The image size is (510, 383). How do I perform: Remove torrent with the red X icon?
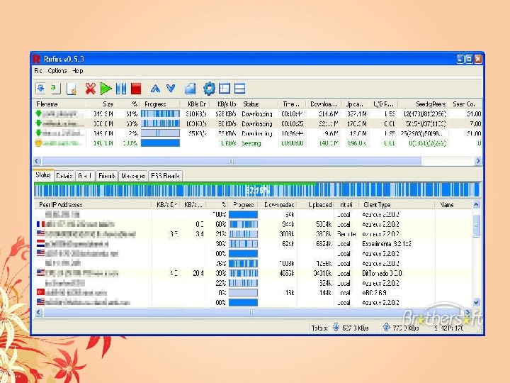tap(90, 89)
